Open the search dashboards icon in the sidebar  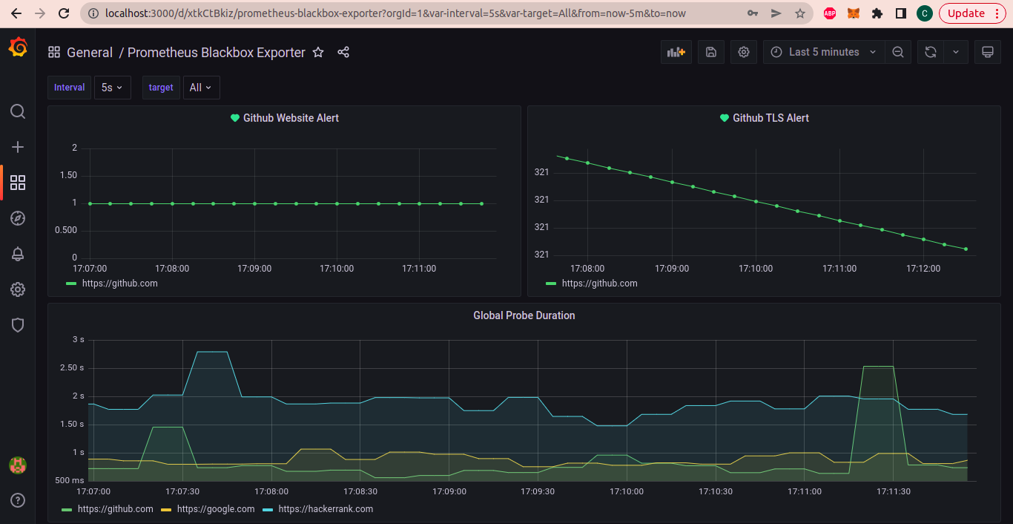tap(18, 111)
